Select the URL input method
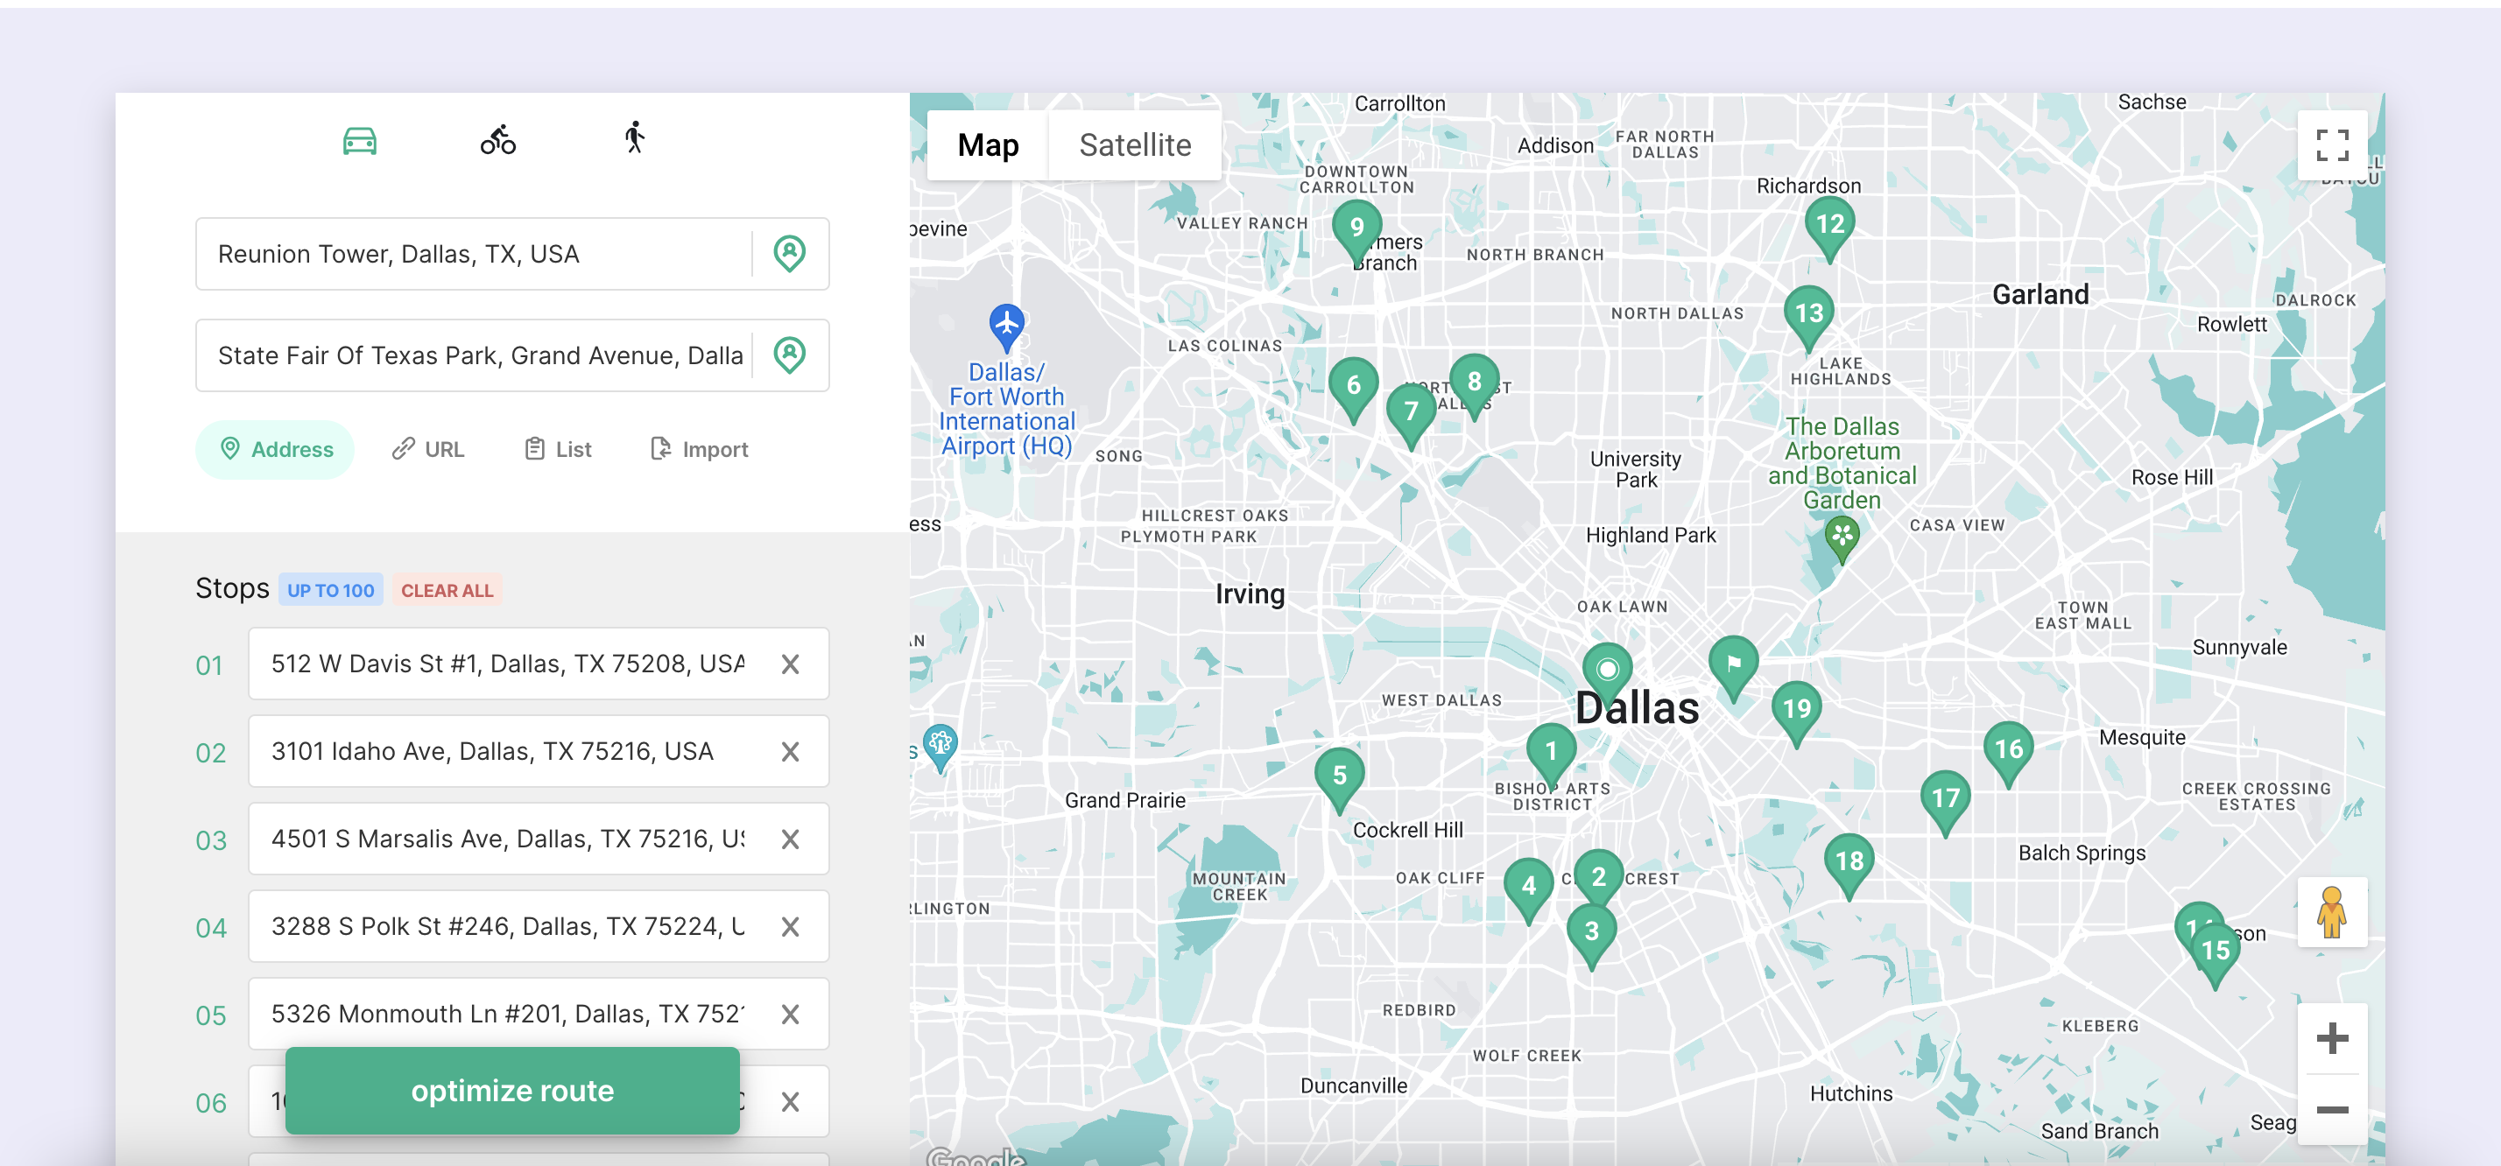Image resolution: width=2501 pixels, height=1166 pixels. (x=427, y=448)
